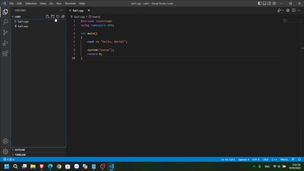Image resolution: width=304 pixels, height=171 pixels.
Task: Click Win32 configuration in status bar
Action: 284,160
